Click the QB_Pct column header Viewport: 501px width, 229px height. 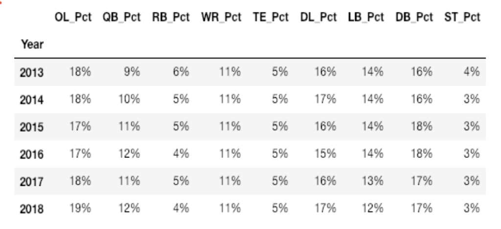pos(121,18)
